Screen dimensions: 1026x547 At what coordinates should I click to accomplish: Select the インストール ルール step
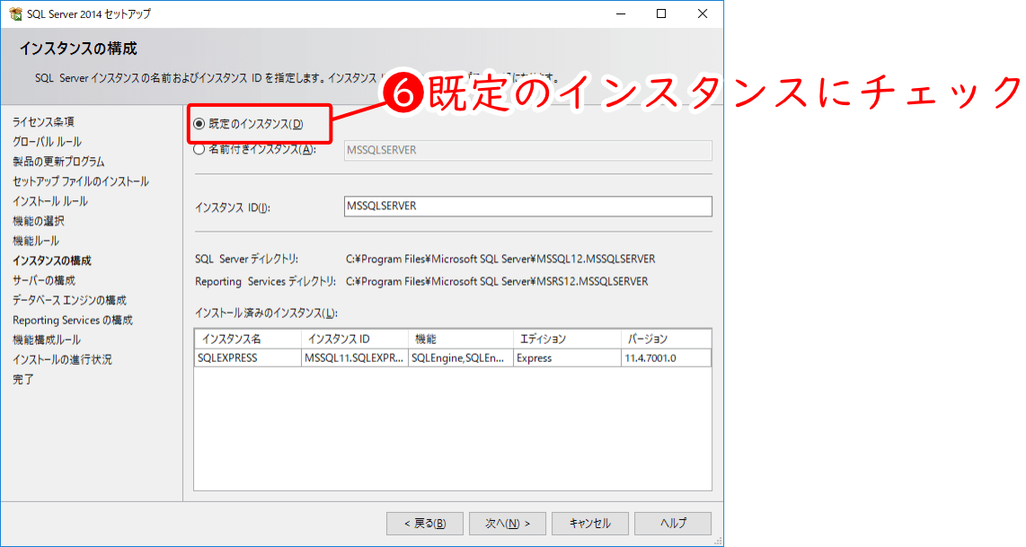pyautogui.click(x=49, y=201)
